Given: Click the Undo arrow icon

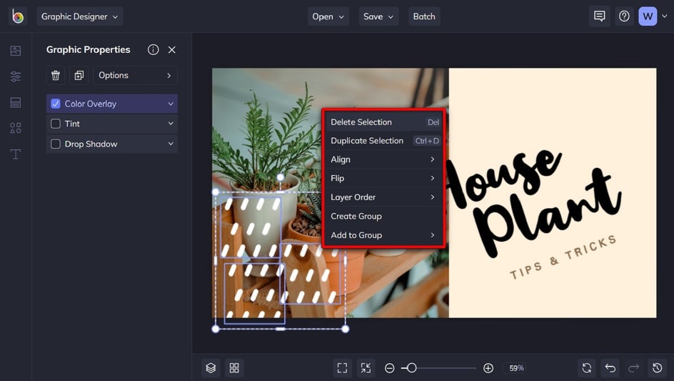Looking at the screenshot, I should [610, 368].
